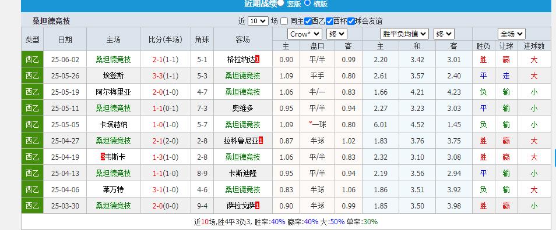Uncheck the 西乙 checkbox
Screen dimensions: 556x230
(x=308, y=21)
